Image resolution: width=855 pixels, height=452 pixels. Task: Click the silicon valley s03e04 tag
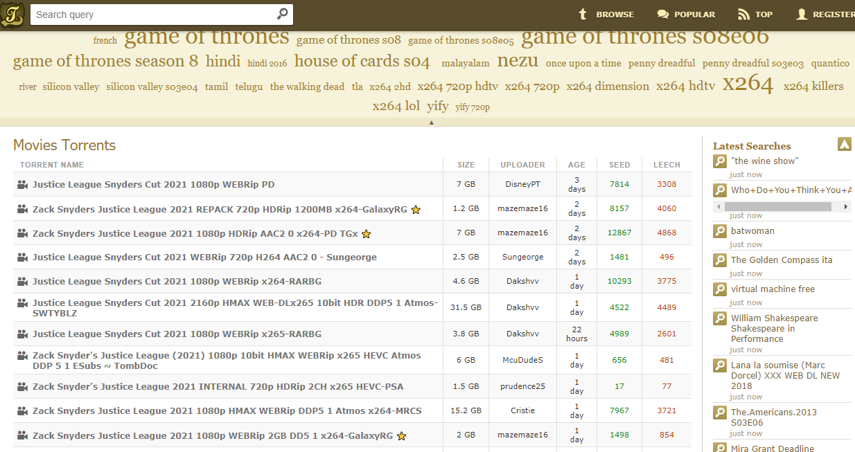coord(152,87)
